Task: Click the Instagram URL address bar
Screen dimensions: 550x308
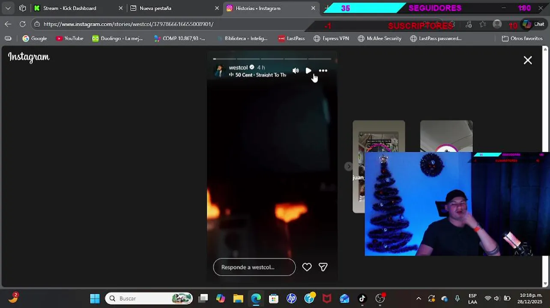Action: click(x=129, y=24)
